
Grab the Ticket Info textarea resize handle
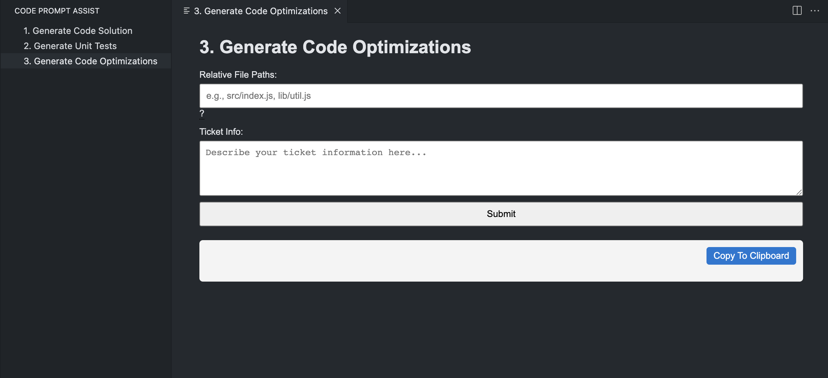(x=799, y=192)
